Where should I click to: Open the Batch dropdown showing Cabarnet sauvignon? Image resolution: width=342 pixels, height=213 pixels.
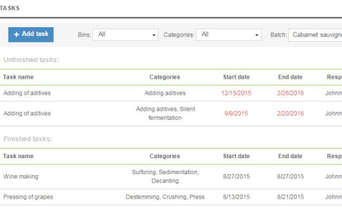(x=315, y=35)
